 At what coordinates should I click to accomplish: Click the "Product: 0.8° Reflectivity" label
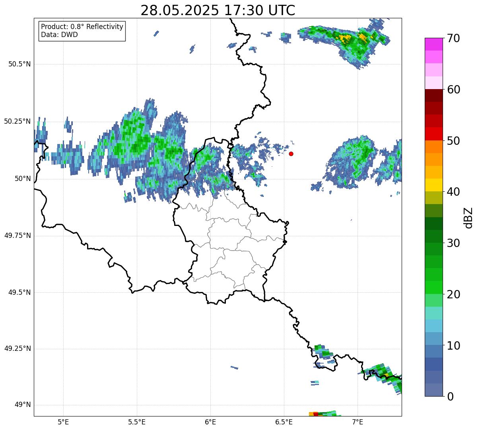pos(82,27)
